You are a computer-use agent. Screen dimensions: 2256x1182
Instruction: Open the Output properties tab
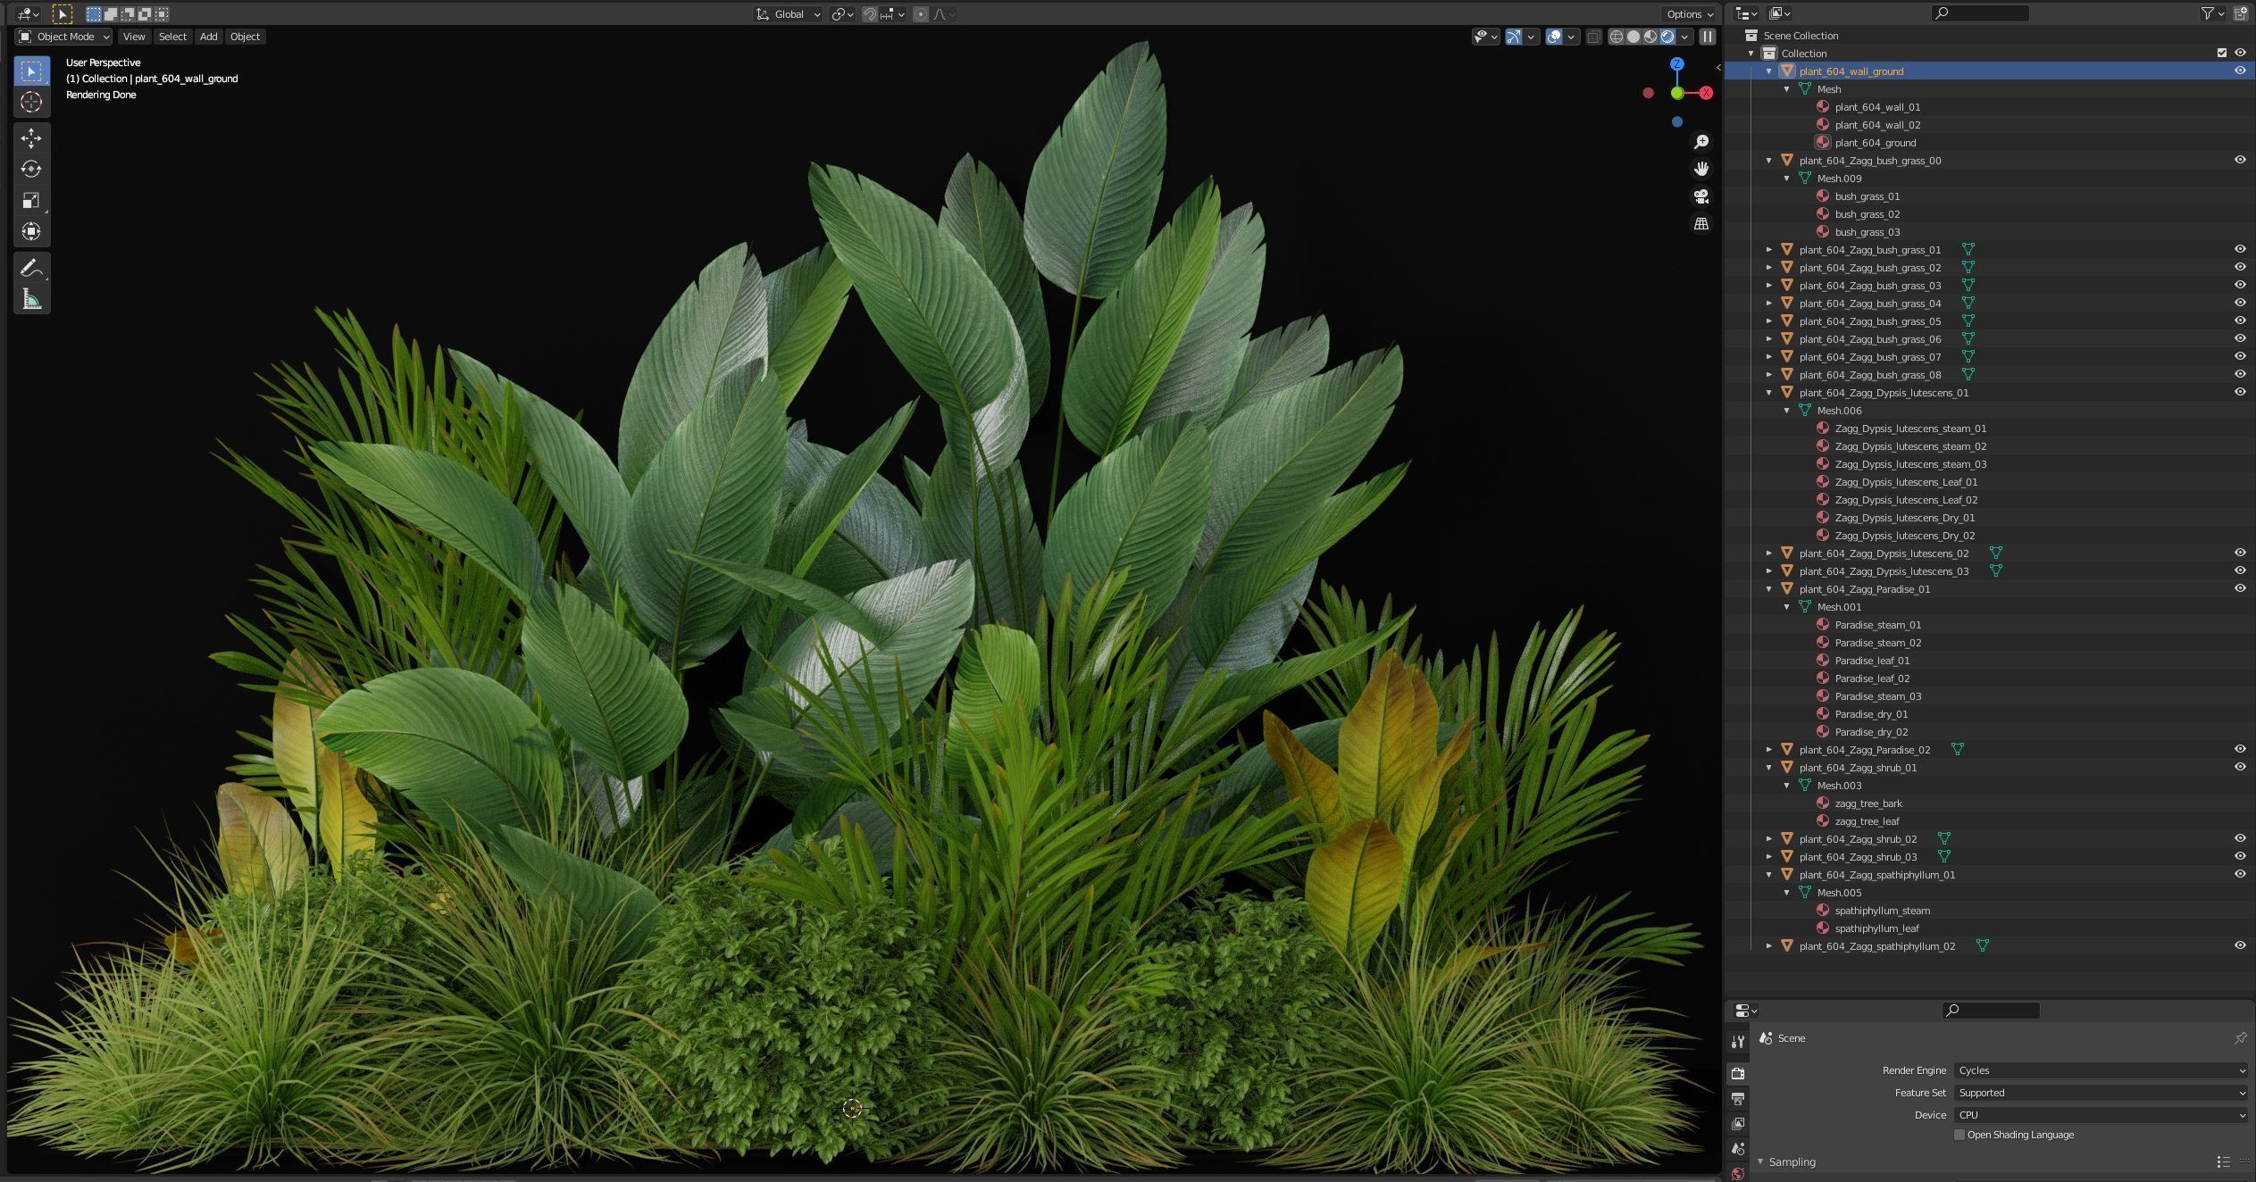[x=1738, y=1098]
